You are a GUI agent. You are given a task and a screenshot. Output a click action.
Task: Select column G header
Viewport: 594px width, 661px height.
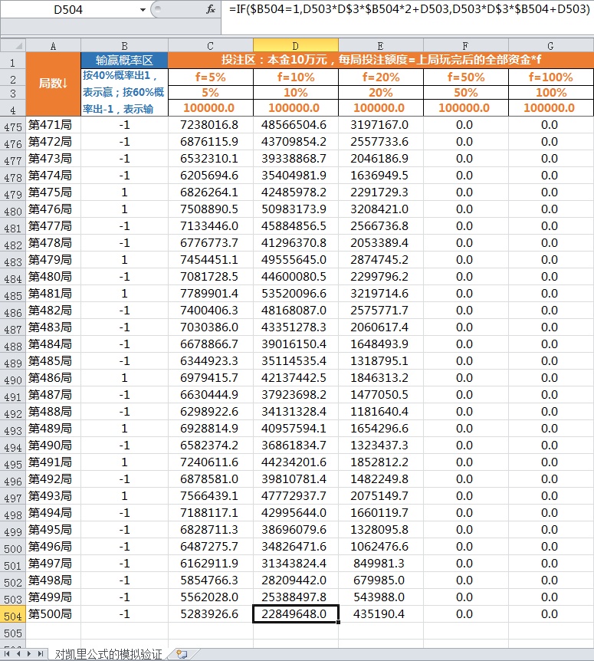(x=550, y=45)
